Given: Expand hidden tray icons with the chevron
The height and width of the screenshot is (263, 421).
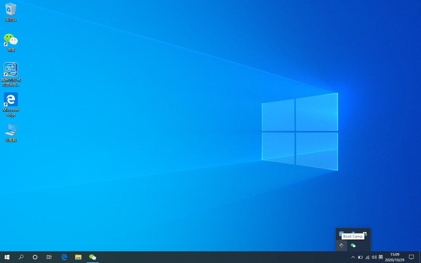Looking at the screenshot, I should pyautogui.click(x=353, y=257).
